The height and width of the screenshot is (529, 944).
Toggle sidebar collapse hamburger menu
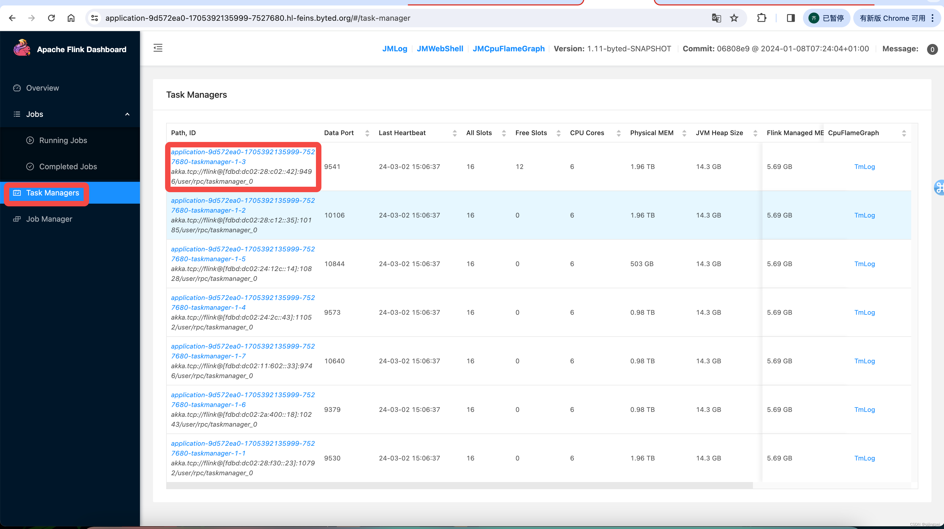[158, 48]
